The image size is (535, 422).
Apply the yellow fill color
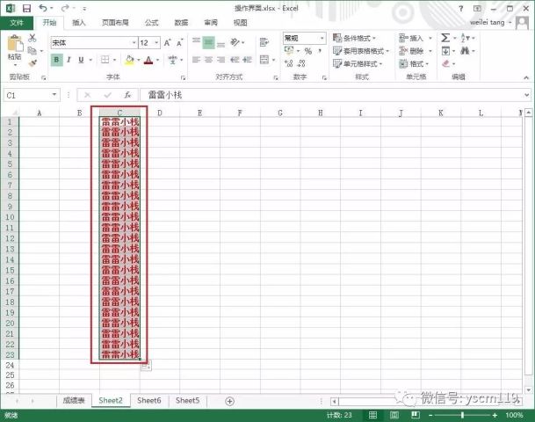(x=130, y=60)
